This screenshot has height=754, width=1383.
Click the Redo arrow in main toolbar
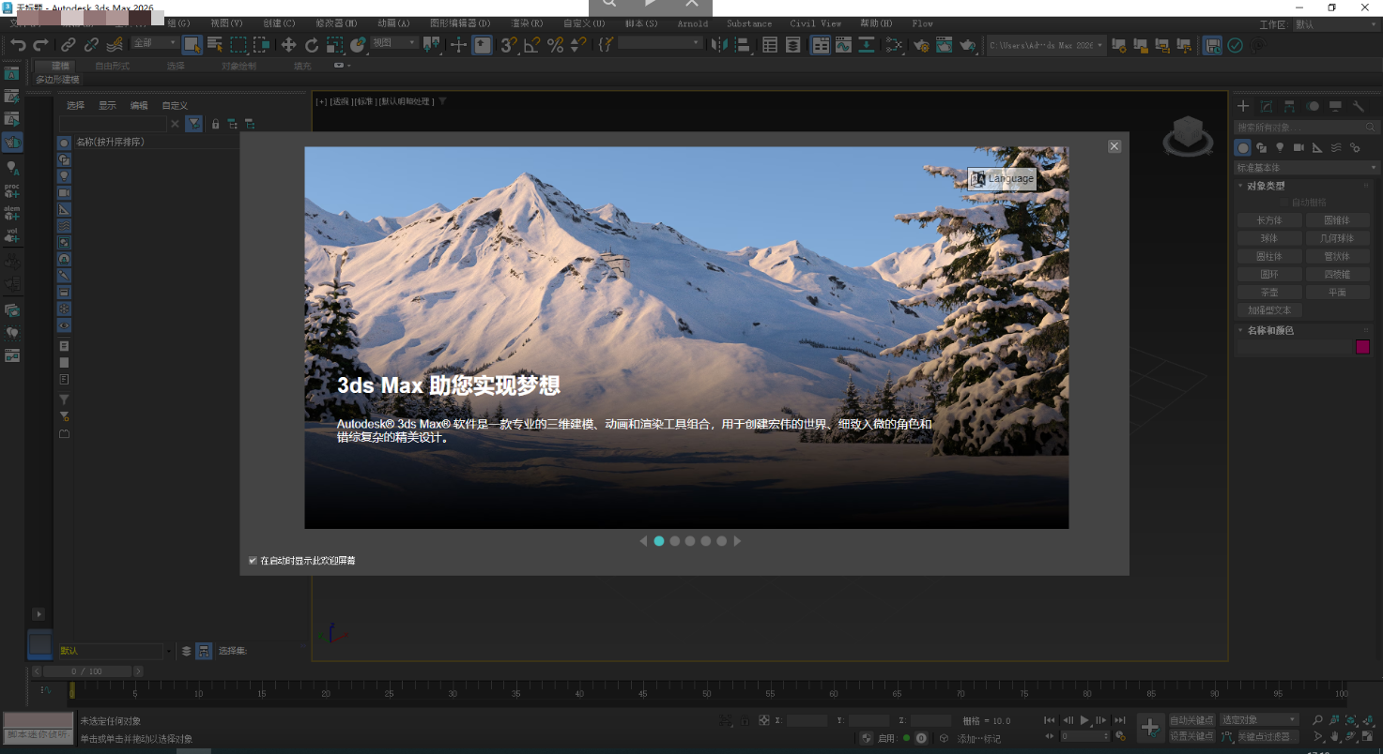40,44
